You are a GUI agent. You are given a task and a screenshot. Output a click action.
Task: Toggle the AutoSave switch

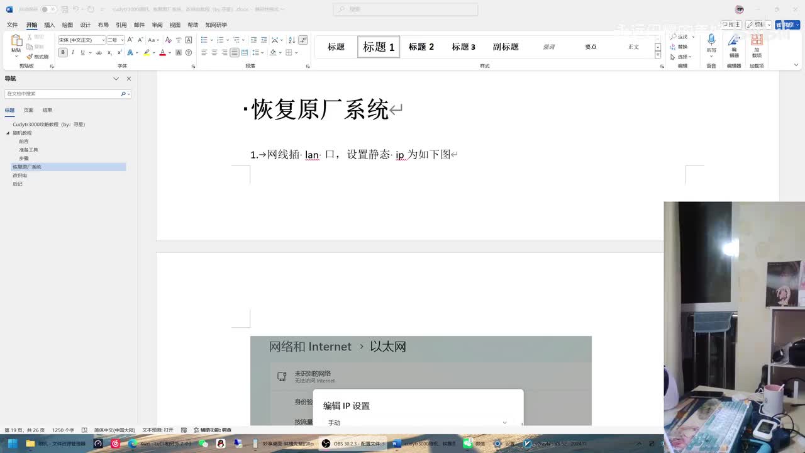point(48,9)
